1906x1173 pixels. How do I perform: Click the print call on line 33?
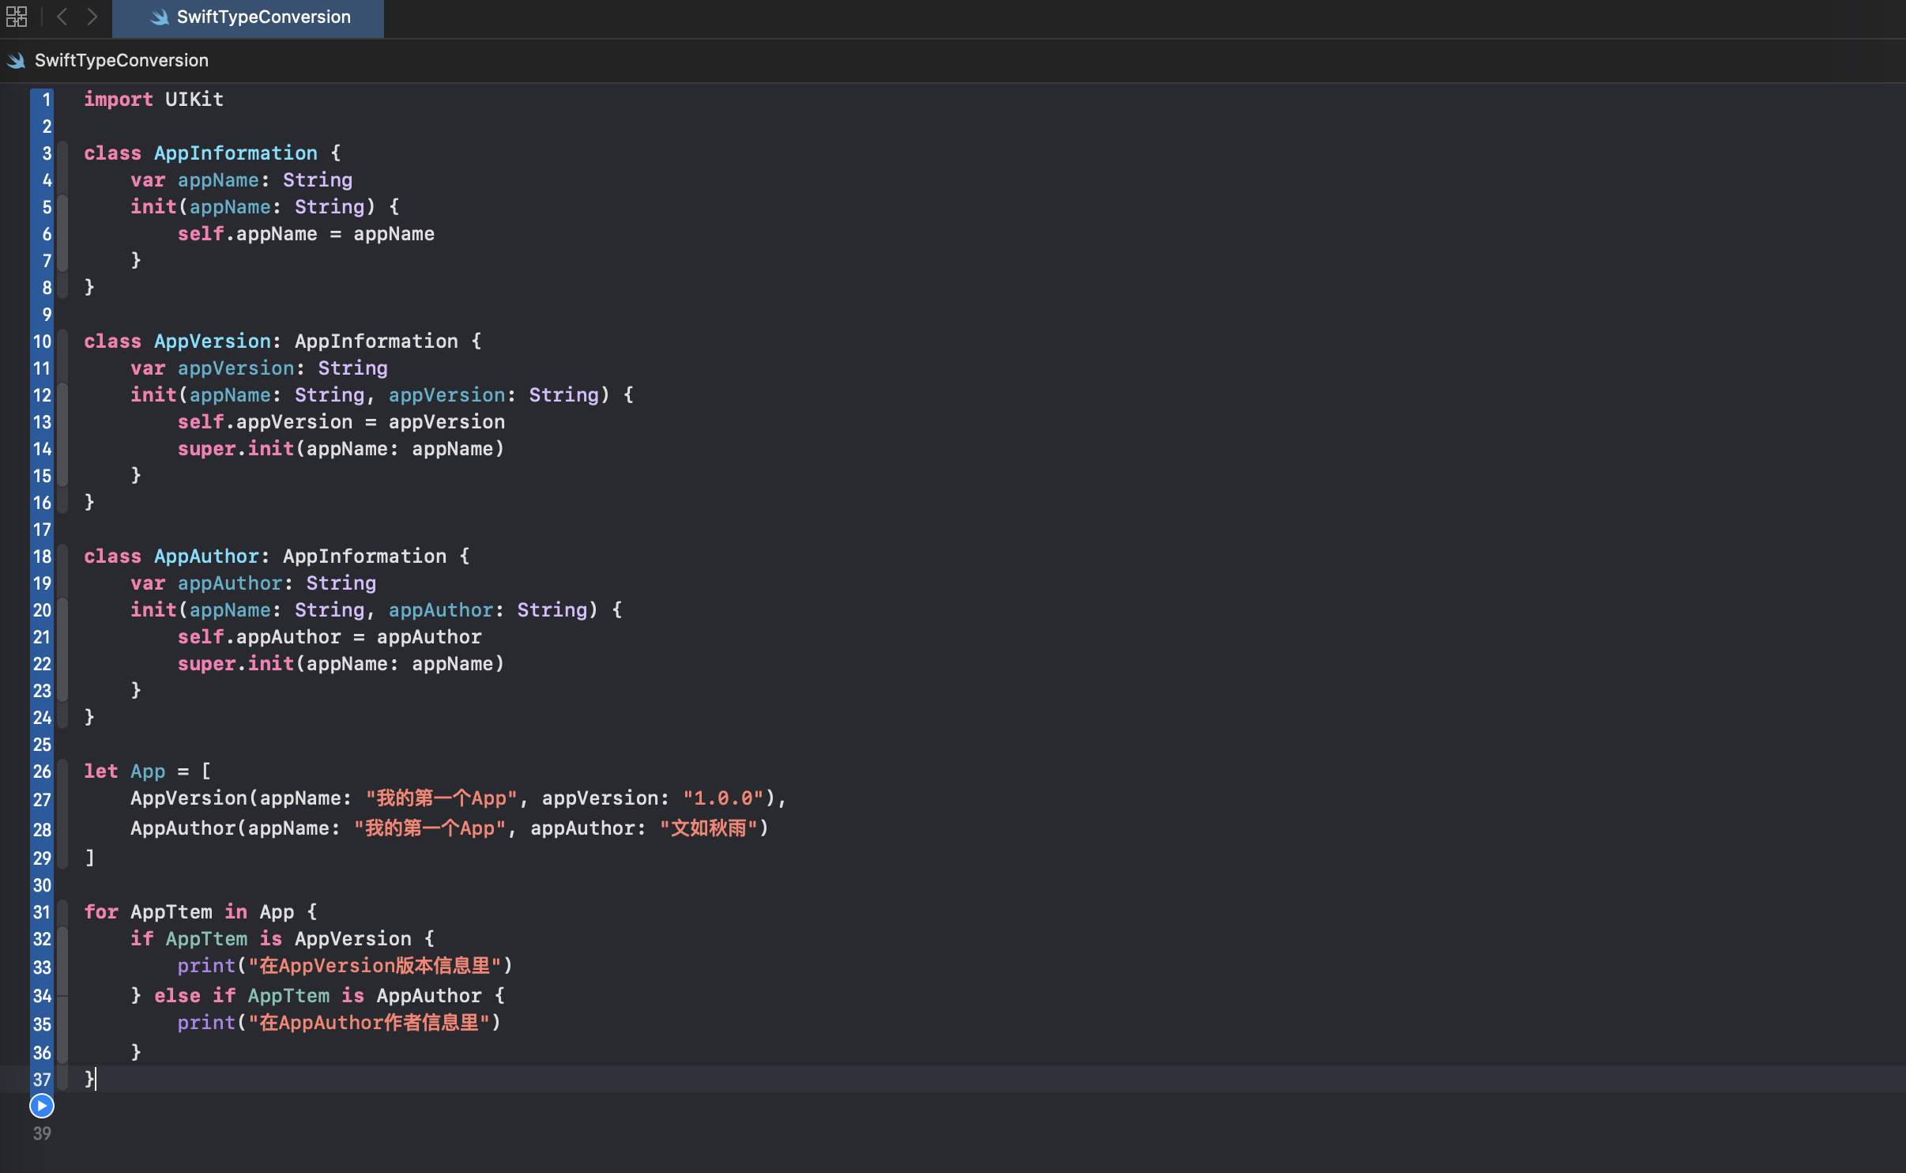[206, 966]
